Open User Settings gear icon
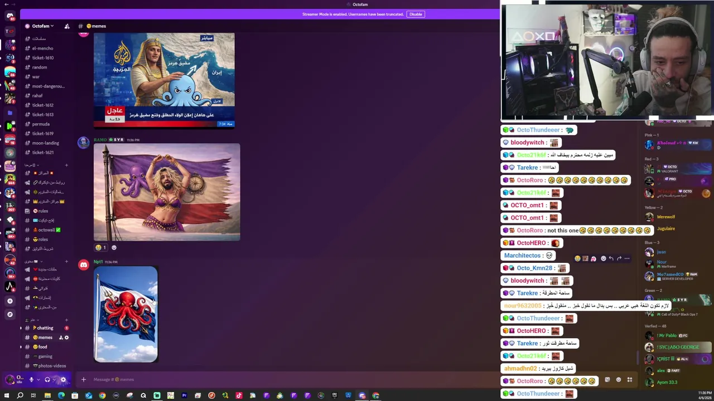 63,380
